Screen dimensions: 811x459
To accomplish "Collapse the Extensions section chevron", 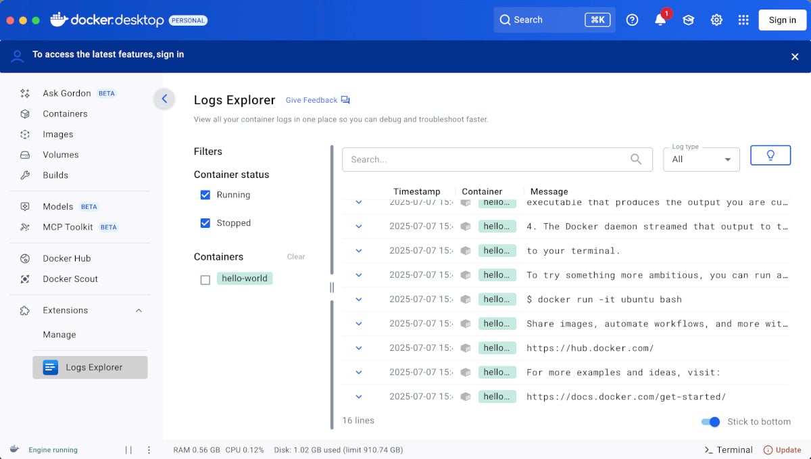I will coord(139,310).
